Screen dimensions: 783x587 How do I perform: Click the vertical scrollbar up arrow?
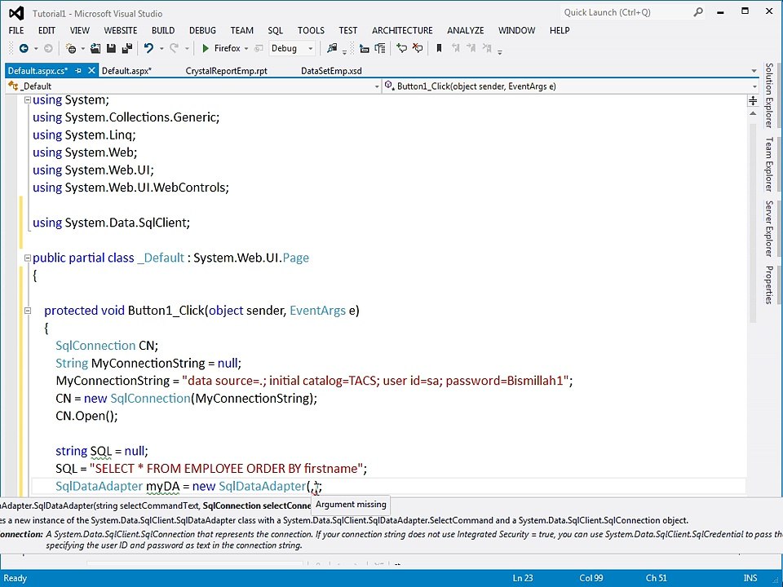pyautogui.click(x=753, y=114)
